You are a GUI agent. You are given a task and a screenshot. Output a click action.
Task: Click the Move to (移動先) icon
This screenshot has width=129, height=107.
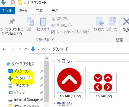100,21
